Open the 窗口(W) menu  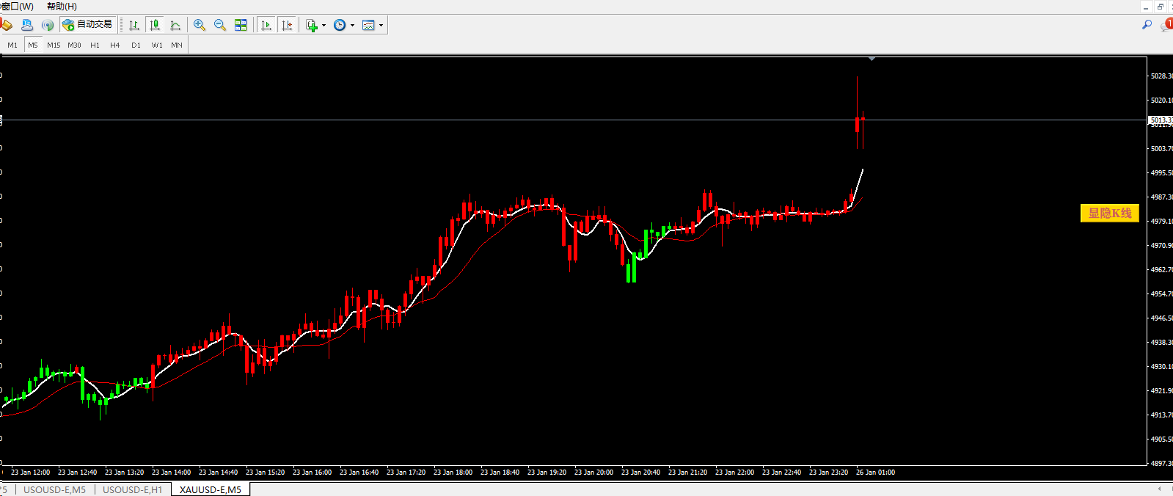[x=17, y=6]
